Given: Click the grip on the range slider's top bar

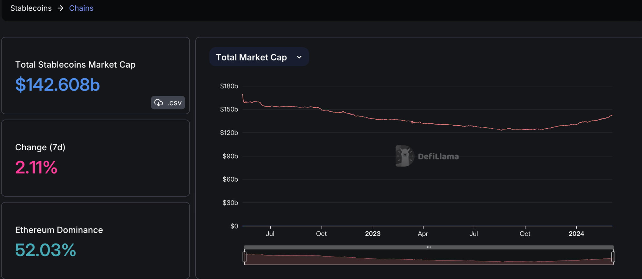Looking at the screenshot, I should (x=429, y=247).
